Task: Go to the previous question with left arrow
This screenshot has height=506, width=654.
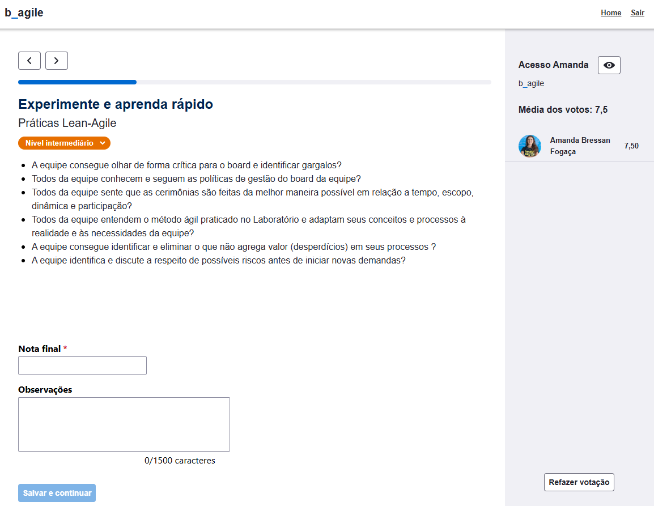Action: [x=29, y=61]
